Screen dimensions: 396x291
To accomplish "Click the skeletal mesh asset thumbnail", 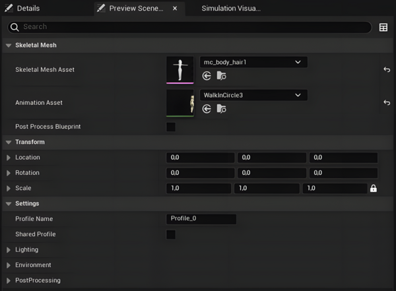I will (x=180, y=70).
